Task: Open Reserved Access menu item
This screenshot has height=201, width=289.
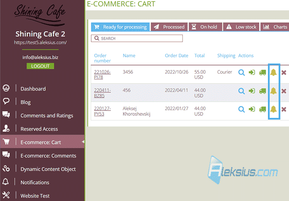Action: pos(39,129)
